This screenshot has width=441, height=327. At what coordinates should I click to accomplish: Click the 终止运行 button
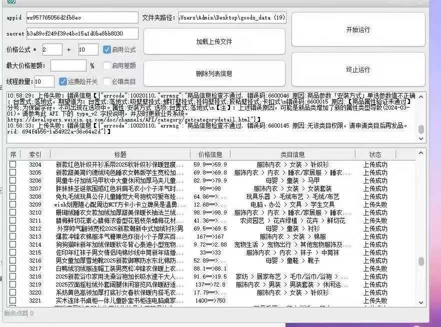[358, 69]
